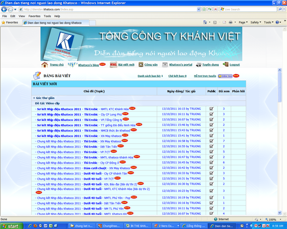Open the Tools menu in menu bar
The height and width of the screenshot is (229, 287).
click(47, 16)
